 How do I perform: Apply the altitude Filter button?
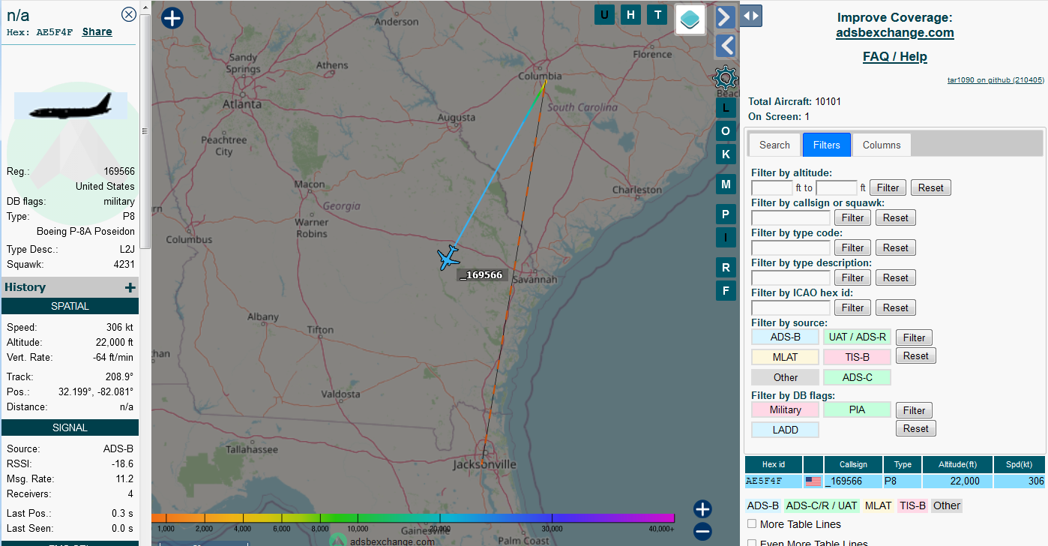[x=888, y=187]
